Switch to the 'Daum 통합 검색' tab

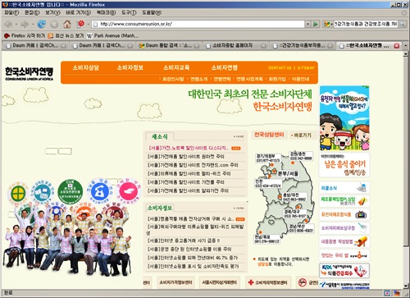(x=168, y=46)
